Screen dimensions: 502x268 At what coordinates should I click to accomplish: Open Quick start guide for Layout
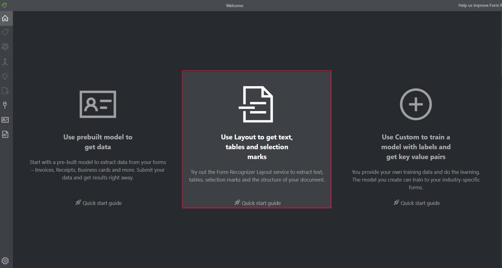[x=261, y=203]
